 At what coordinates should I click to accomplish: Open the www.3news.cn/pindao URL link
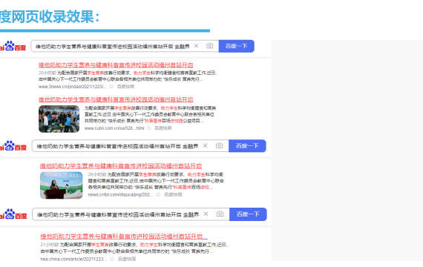click(x=72, y=87)
